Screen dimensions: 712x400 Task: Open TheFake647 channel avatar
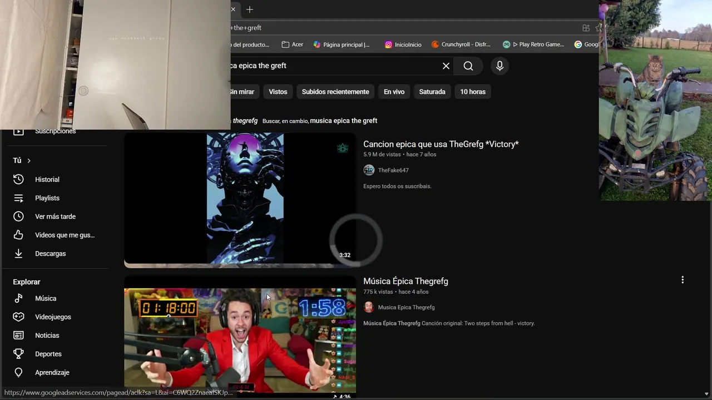coord(369,170)
